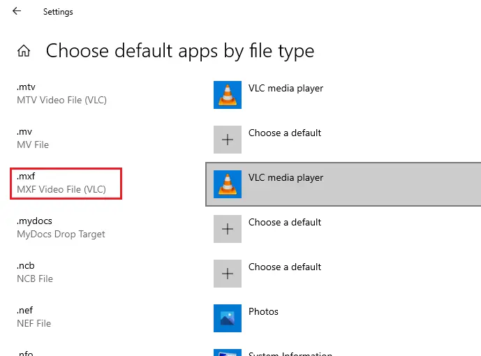
Task: Click the .ncb NCB File entry
Action: point(35,272)
